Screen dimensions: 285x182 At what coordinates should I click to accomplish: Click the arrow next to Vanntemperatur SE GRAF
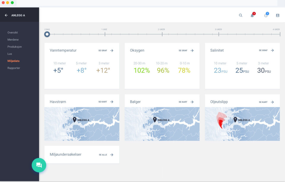[112, 51]
